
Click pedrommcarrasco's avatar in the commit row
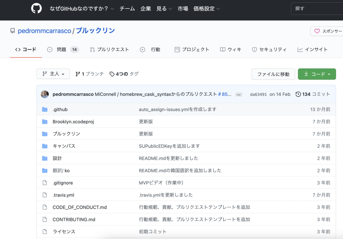tap(45, 94)
